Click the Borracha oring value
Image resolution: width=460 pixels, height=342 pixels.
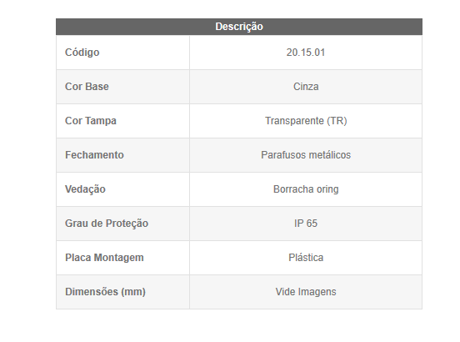306,189
